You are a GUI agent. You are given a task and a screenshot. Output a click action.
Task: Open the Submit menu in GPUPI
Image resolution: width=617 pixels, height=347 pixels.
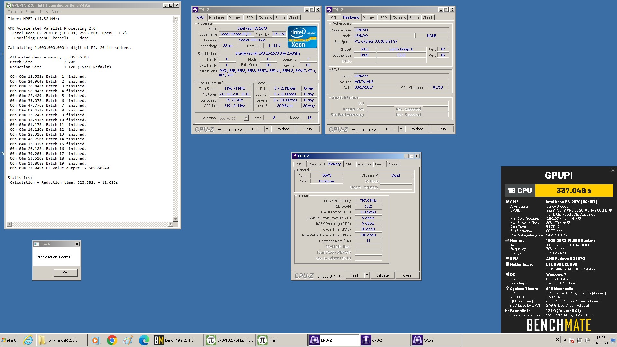pos(31,12)
